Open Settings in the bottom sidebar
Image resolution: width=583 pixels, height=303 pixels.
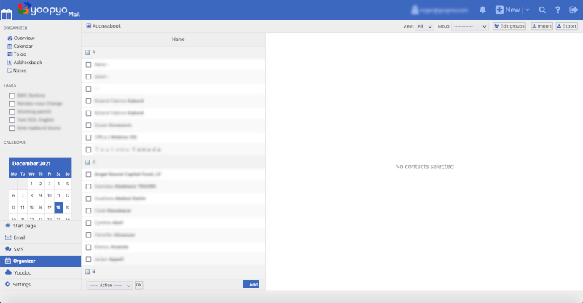point(22,284)
